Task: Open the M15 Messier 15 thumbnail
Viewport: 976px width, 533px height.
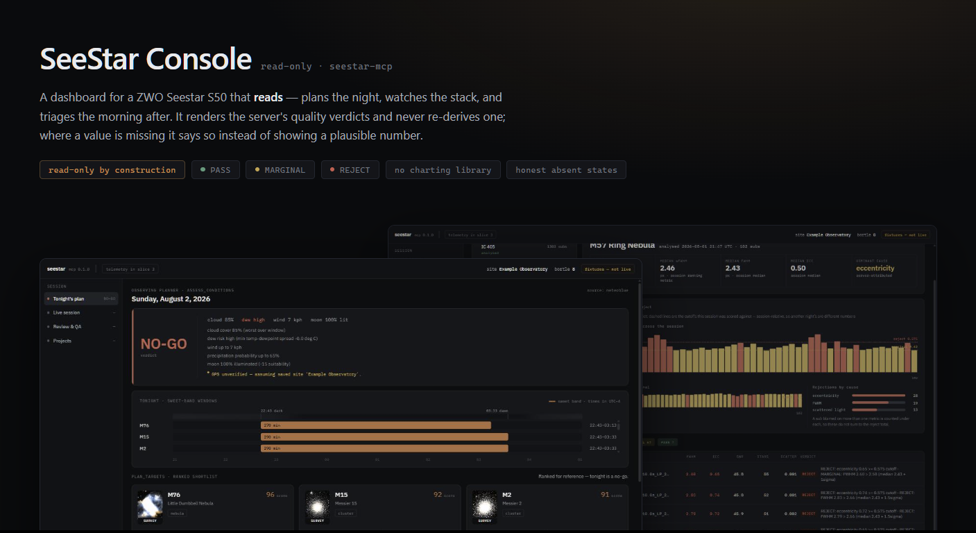Action: tap(318, 506)
